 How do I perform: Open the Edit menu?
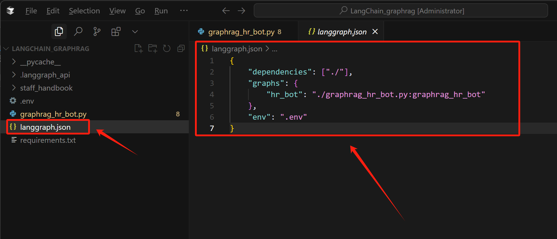tap(53, 11)
